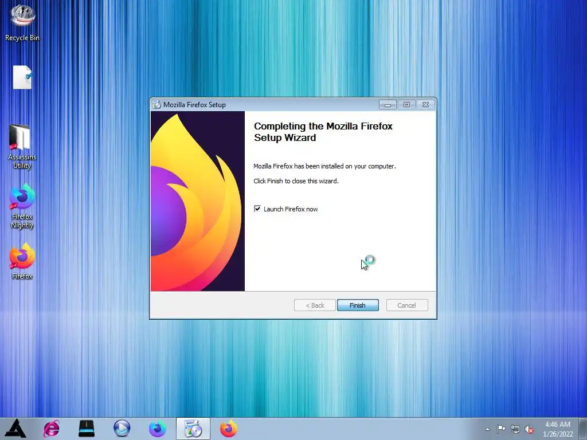Open the Assassins Utility desktop shortcut
The width and height of the screenshot is (587, 440).
(22, 147)
